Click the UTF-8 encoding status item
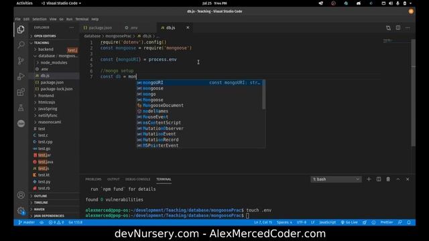 (302, 222)
